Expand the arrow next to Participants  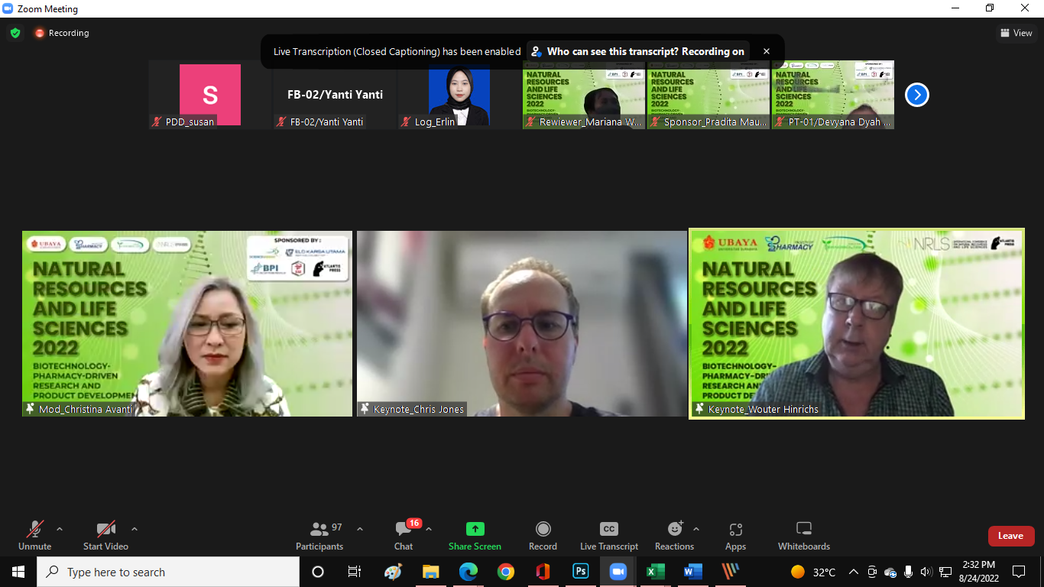pos(360,529)
